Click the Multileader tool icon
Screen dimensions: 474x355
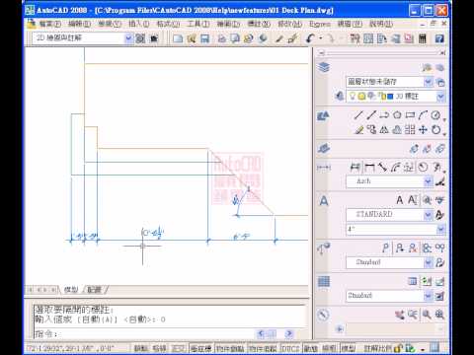pyautogui.click(x=386, y=248)
